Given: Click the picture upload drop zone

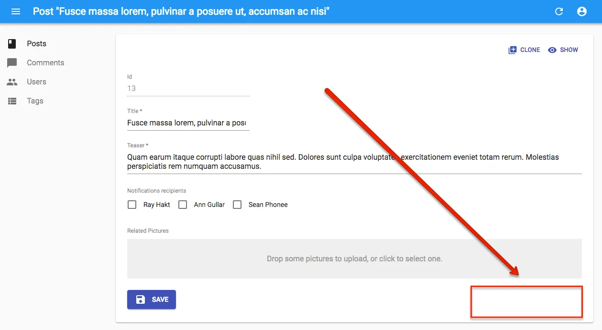Looking at the screenshot, I should [x=354, y=258].
